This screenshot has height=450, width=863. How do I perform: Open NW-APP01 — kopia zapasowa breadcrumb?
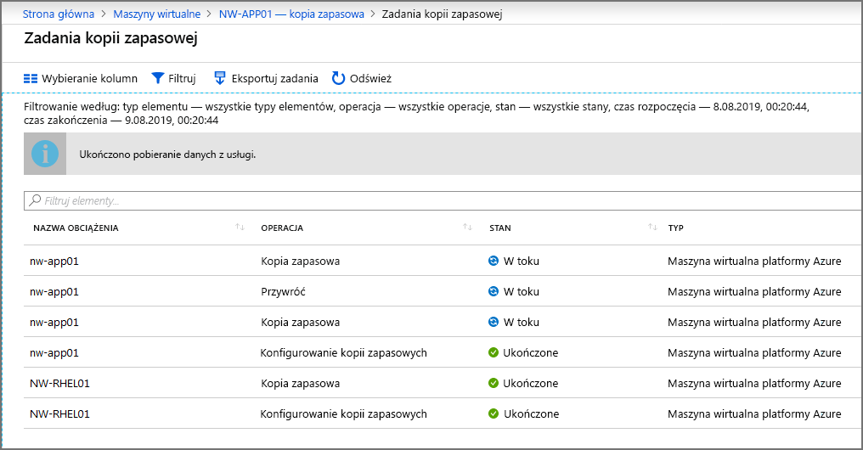[x=291, y=14]
